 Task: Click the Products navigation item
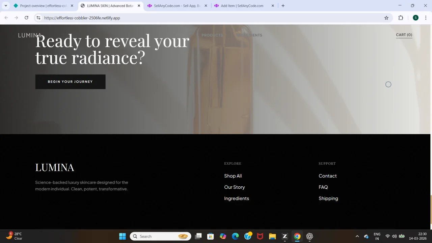pos(212,35)
